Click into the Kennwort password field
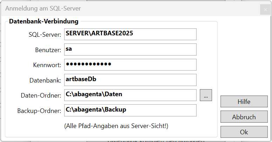 tap(130, 65)
